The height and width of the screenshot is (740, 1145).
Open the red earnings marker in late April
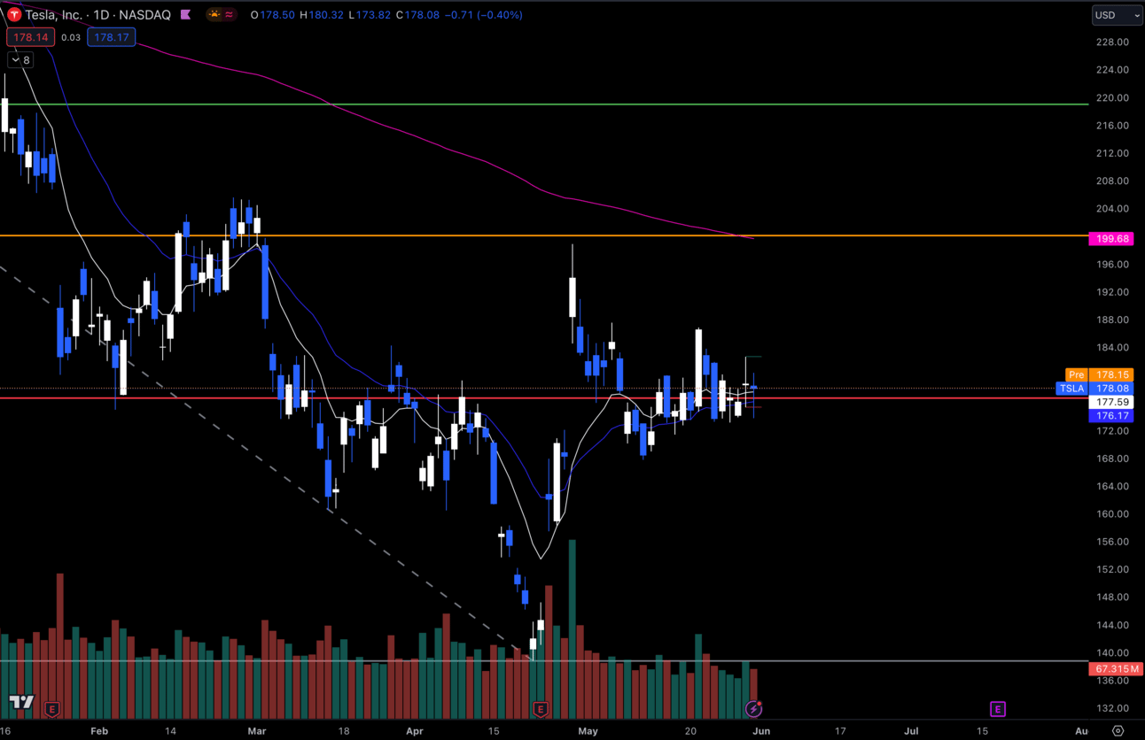pyautogui.click(x=540, y=709)
